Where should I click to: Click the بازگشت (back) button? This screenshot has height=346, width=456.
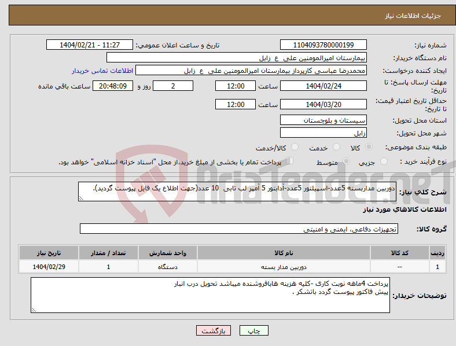click(214, 330)
